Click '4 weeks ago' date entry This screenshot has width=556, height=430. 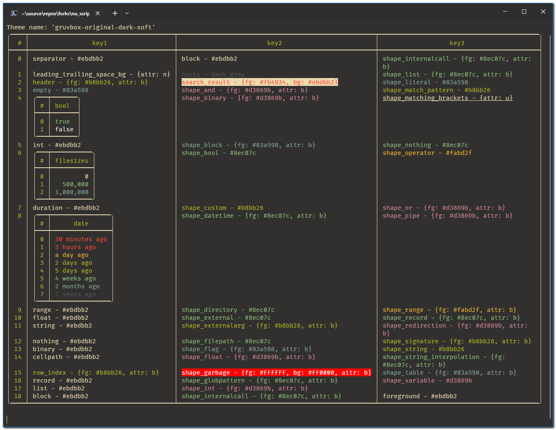pyautogui.click(x=75, y=278)
